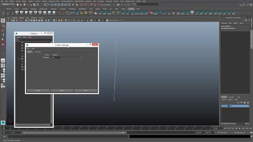Open the viewport Shading menu
This screenshot has width=253, height=142.
(15, 18)
